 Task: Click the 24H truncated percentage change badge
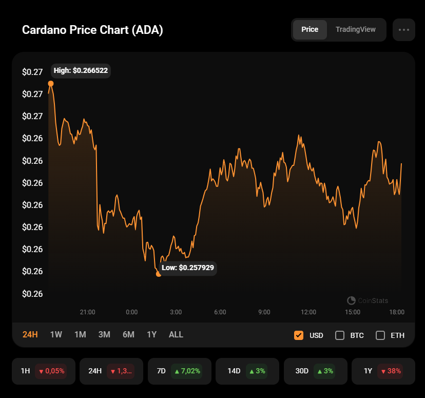pyautogui.click(x=121, y=371)
